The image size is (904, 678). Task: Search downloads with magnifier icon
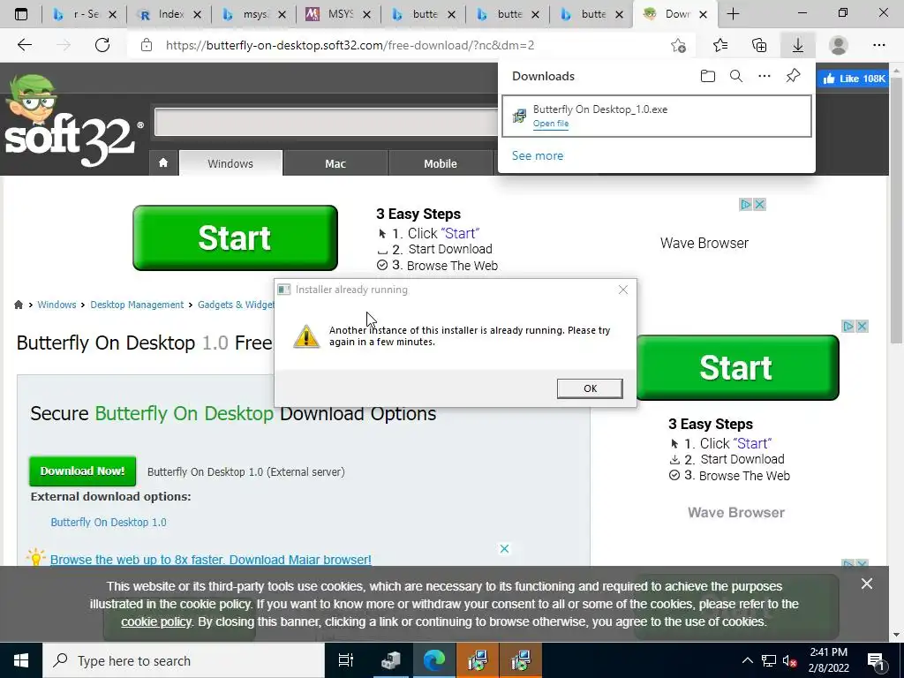pos(735,76)
